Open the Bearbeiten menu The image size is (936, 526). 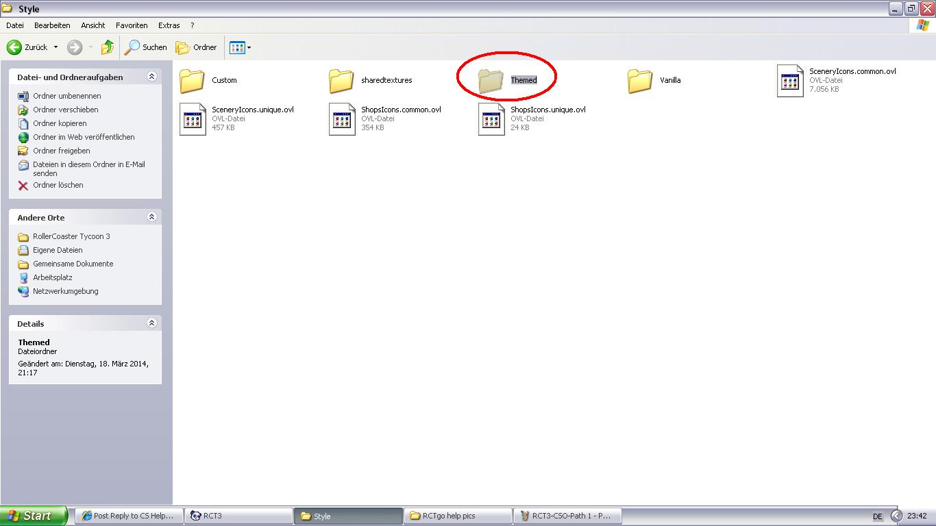pos(52,25)
